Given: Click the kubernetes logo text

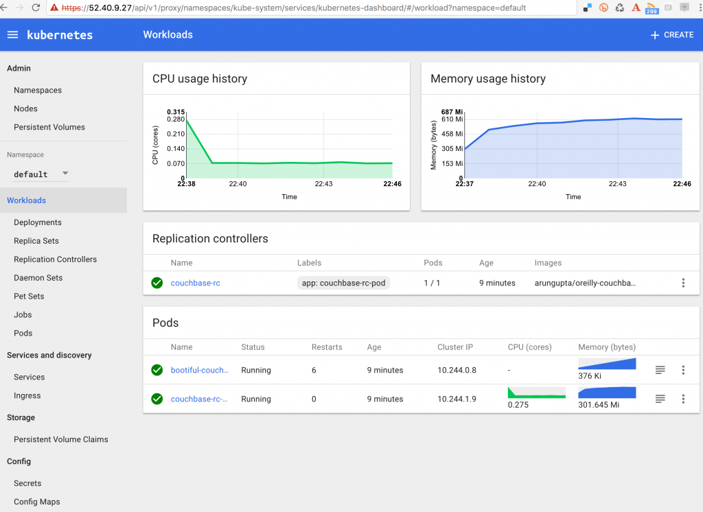Looking at the screenshot, I should (x=60, y=35).
